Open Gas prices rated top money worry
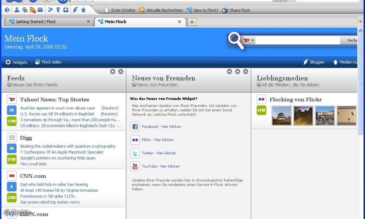Screen dimensions: 365x219 tap(50, 202)
